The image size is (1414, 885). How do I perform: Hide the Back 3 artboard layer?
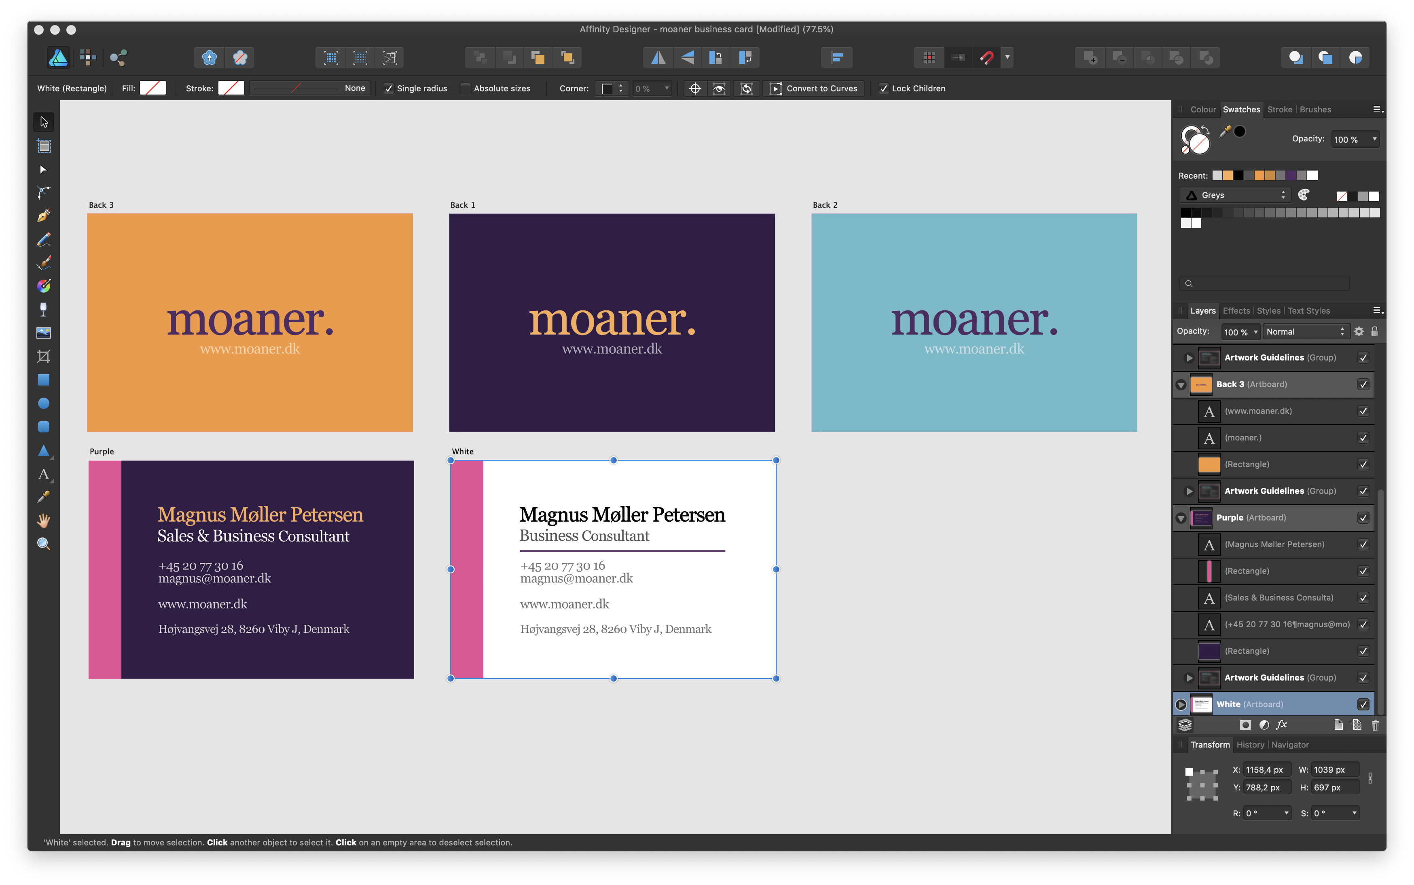point(1363,385)
